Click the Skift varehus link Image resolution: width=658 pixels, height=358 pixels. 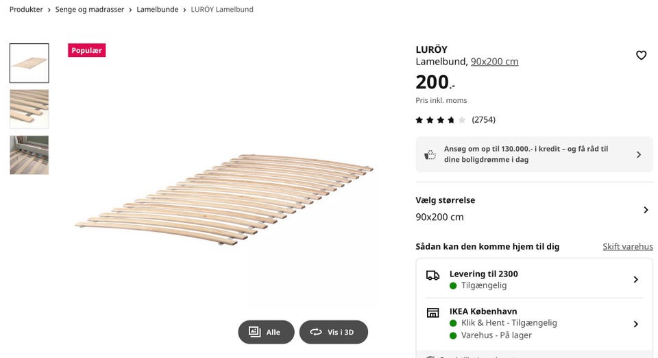627,246
